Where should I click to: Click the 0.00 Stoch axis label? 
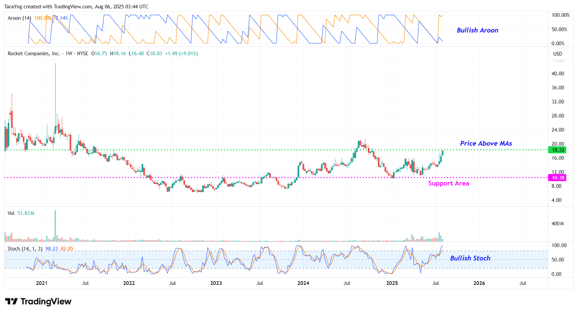tap(556, 274)
